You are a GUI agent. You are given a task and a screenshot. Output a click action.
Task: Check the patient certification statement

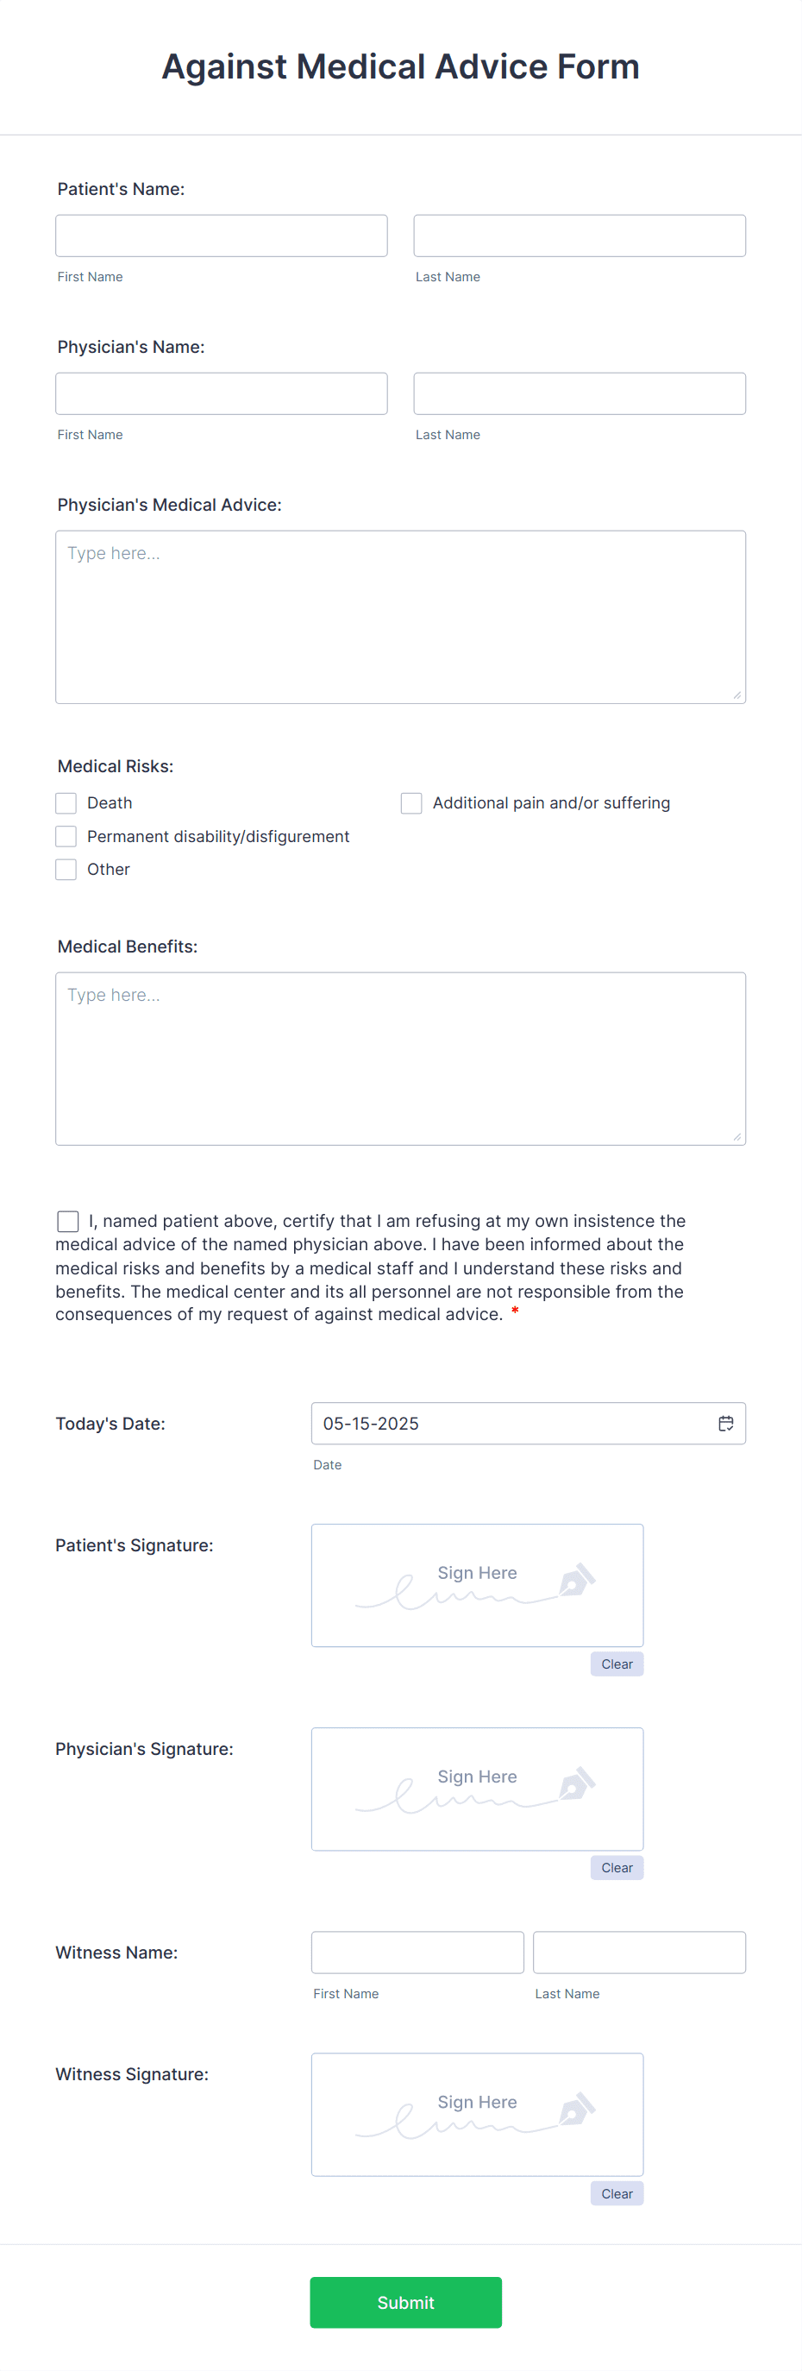[x=67, y=1221]
